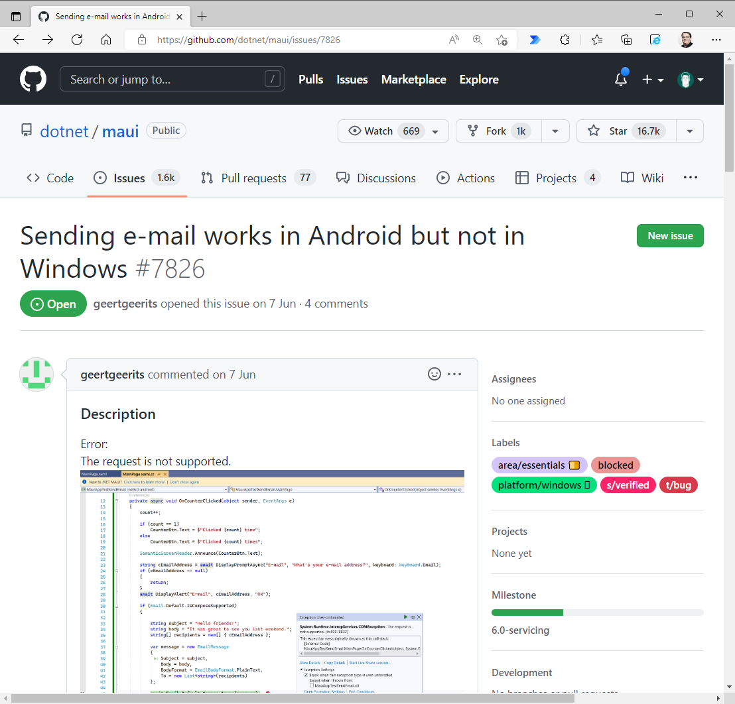Add page to favorites star icon

click(x=502, y=40)
